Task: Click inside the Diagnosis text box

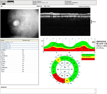Action: [x=47, y=91]
